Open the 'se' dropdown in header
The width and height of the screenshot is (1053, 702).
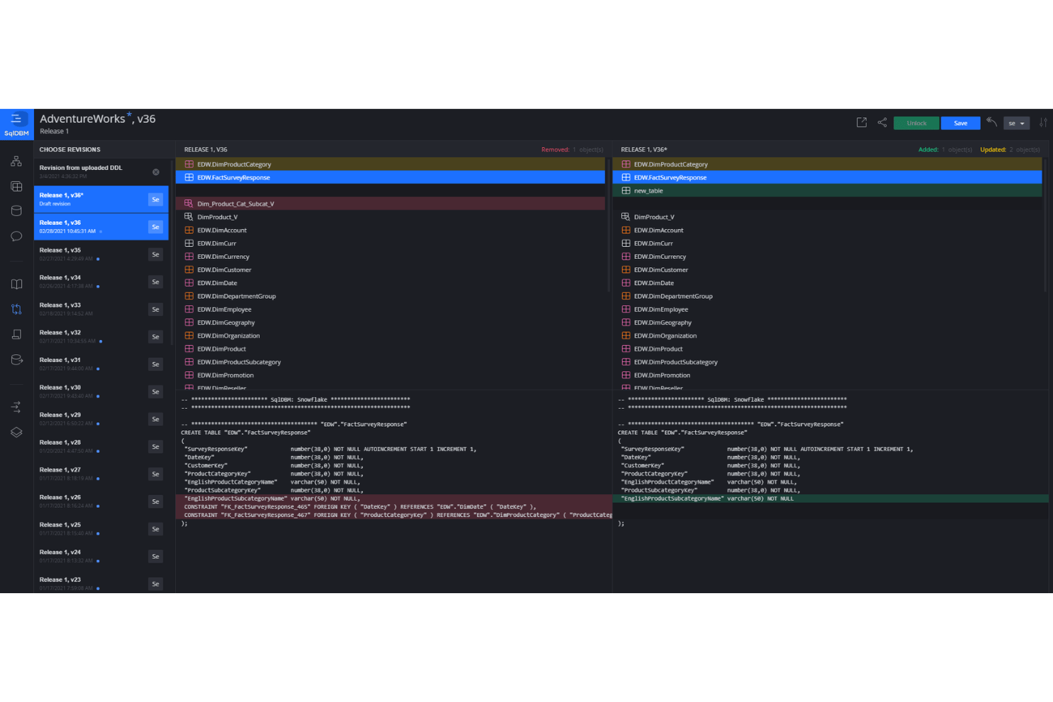(x=1017, y=123)
